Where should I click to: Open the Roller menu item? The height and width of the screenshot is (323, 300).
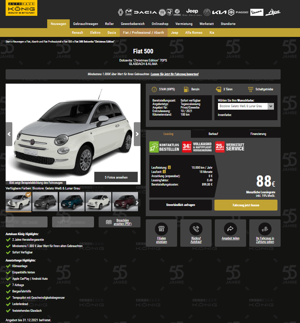[x=110, y=24]
